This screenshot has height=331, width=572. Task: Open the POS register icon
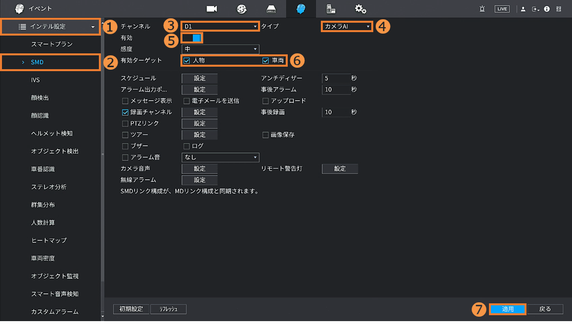click(331, 9)
